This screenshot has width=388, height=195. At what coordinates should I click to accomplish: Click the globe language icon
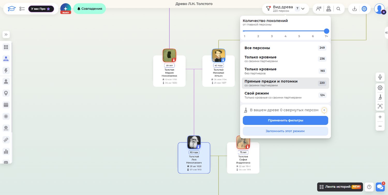[364, 9]
